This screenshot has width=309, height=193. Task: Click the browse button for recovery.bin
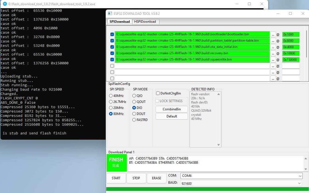273,53
